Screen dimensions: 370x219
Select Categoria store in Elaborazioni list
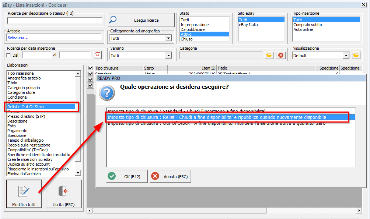coord(21,92)
